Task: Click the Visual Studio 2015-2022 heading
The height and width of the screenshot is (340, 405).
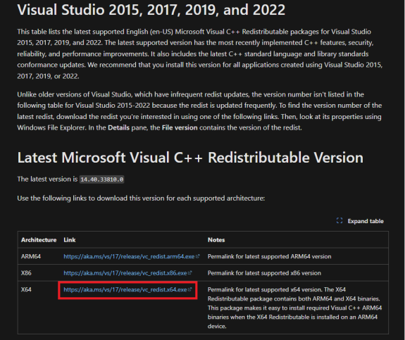Action: tap(151, 10)
